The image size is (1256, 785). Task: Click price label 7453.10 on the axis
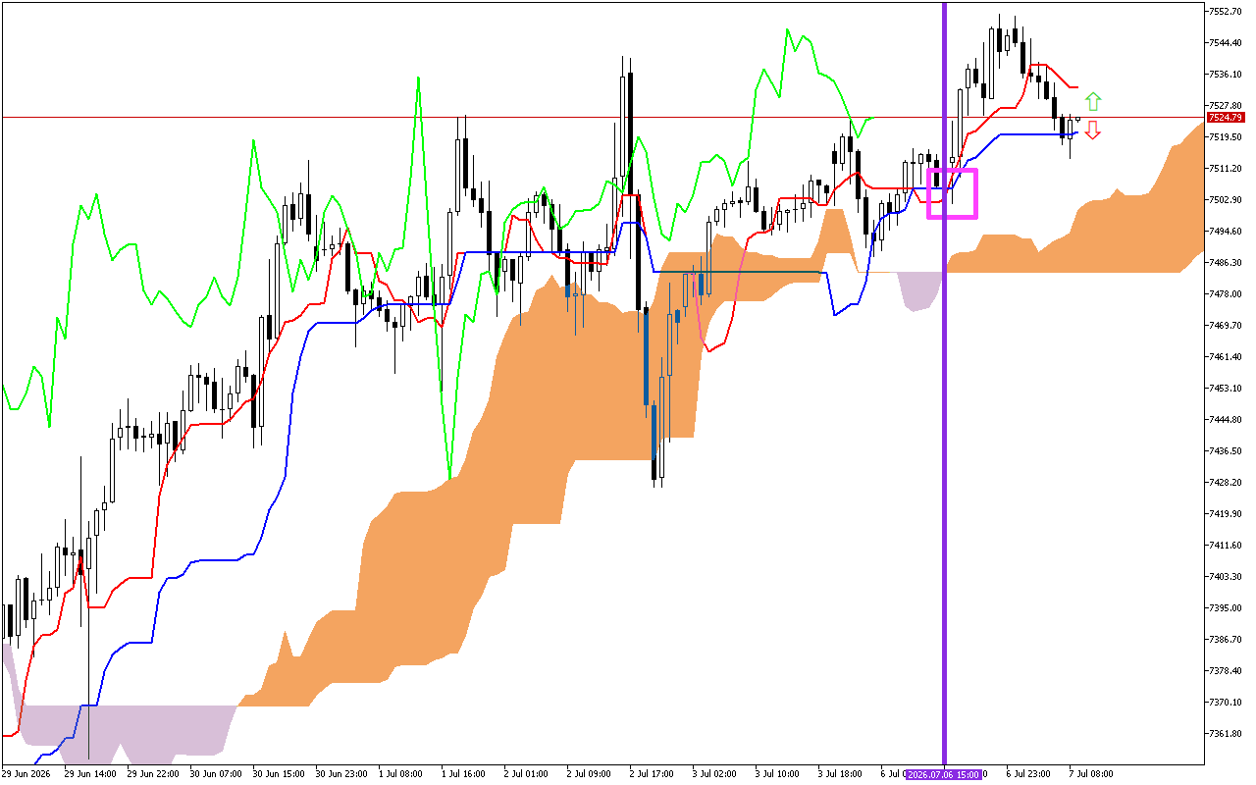(x=1227, y=389)
